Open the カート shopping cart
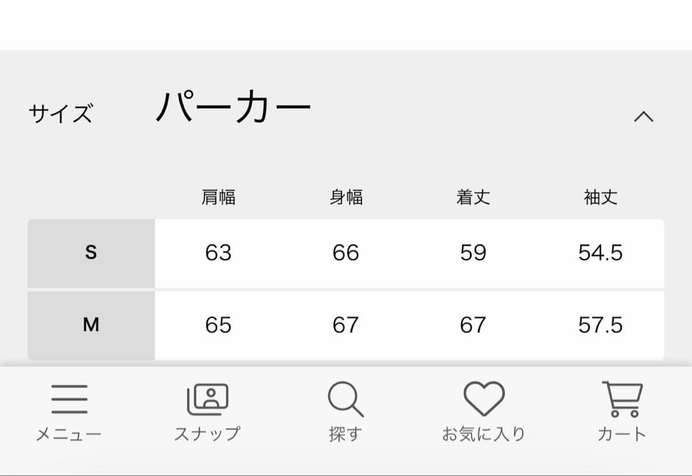Screen dimensions: 692x476 coord(622,400)
